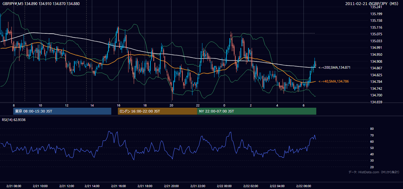This screenshot has height=189, width=403.
Task: Click the 2/21 20:00 time axis label
Action: pyautogui.click(x=171, y=186)
